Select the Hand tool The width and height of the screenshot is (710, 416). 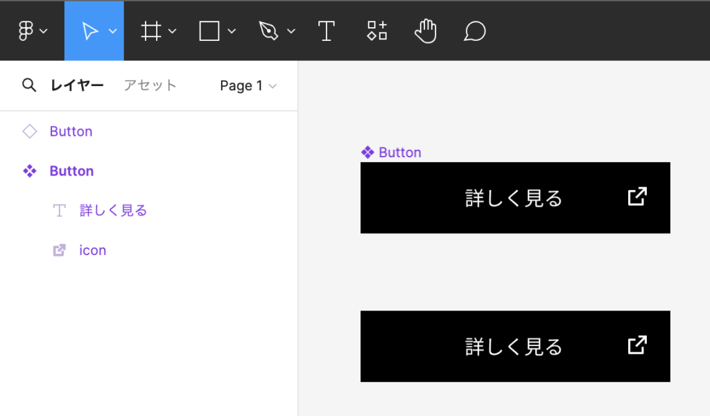(x=426, y=31)
